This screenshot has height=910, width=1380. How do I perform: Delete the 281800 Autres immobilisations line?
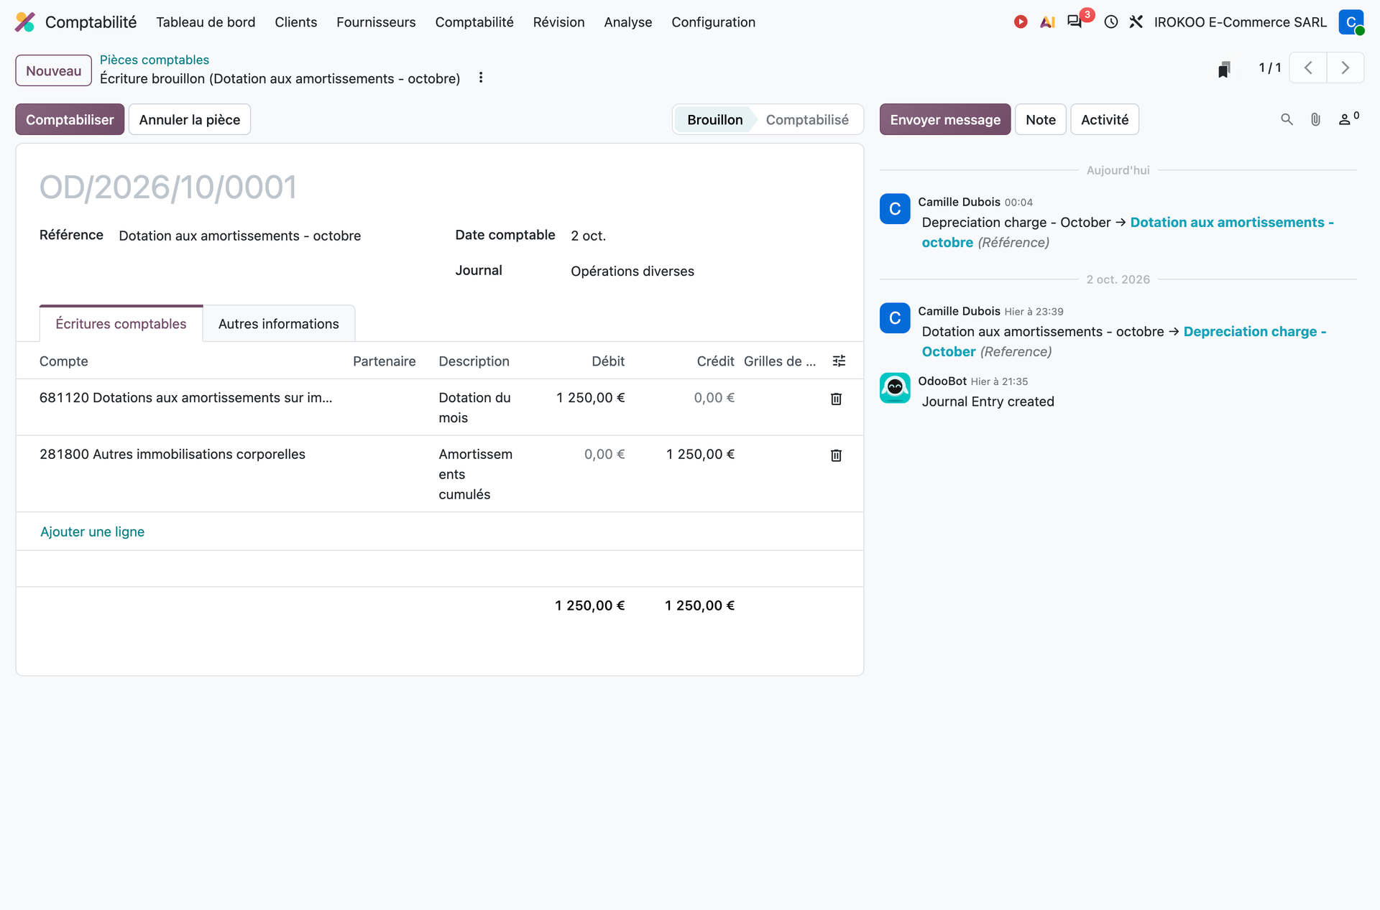836,455
